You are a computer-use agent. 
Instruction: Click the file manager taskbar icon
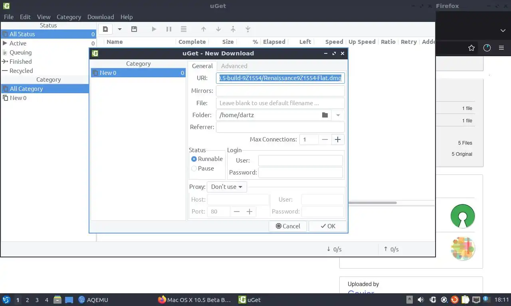pos(57,300)
